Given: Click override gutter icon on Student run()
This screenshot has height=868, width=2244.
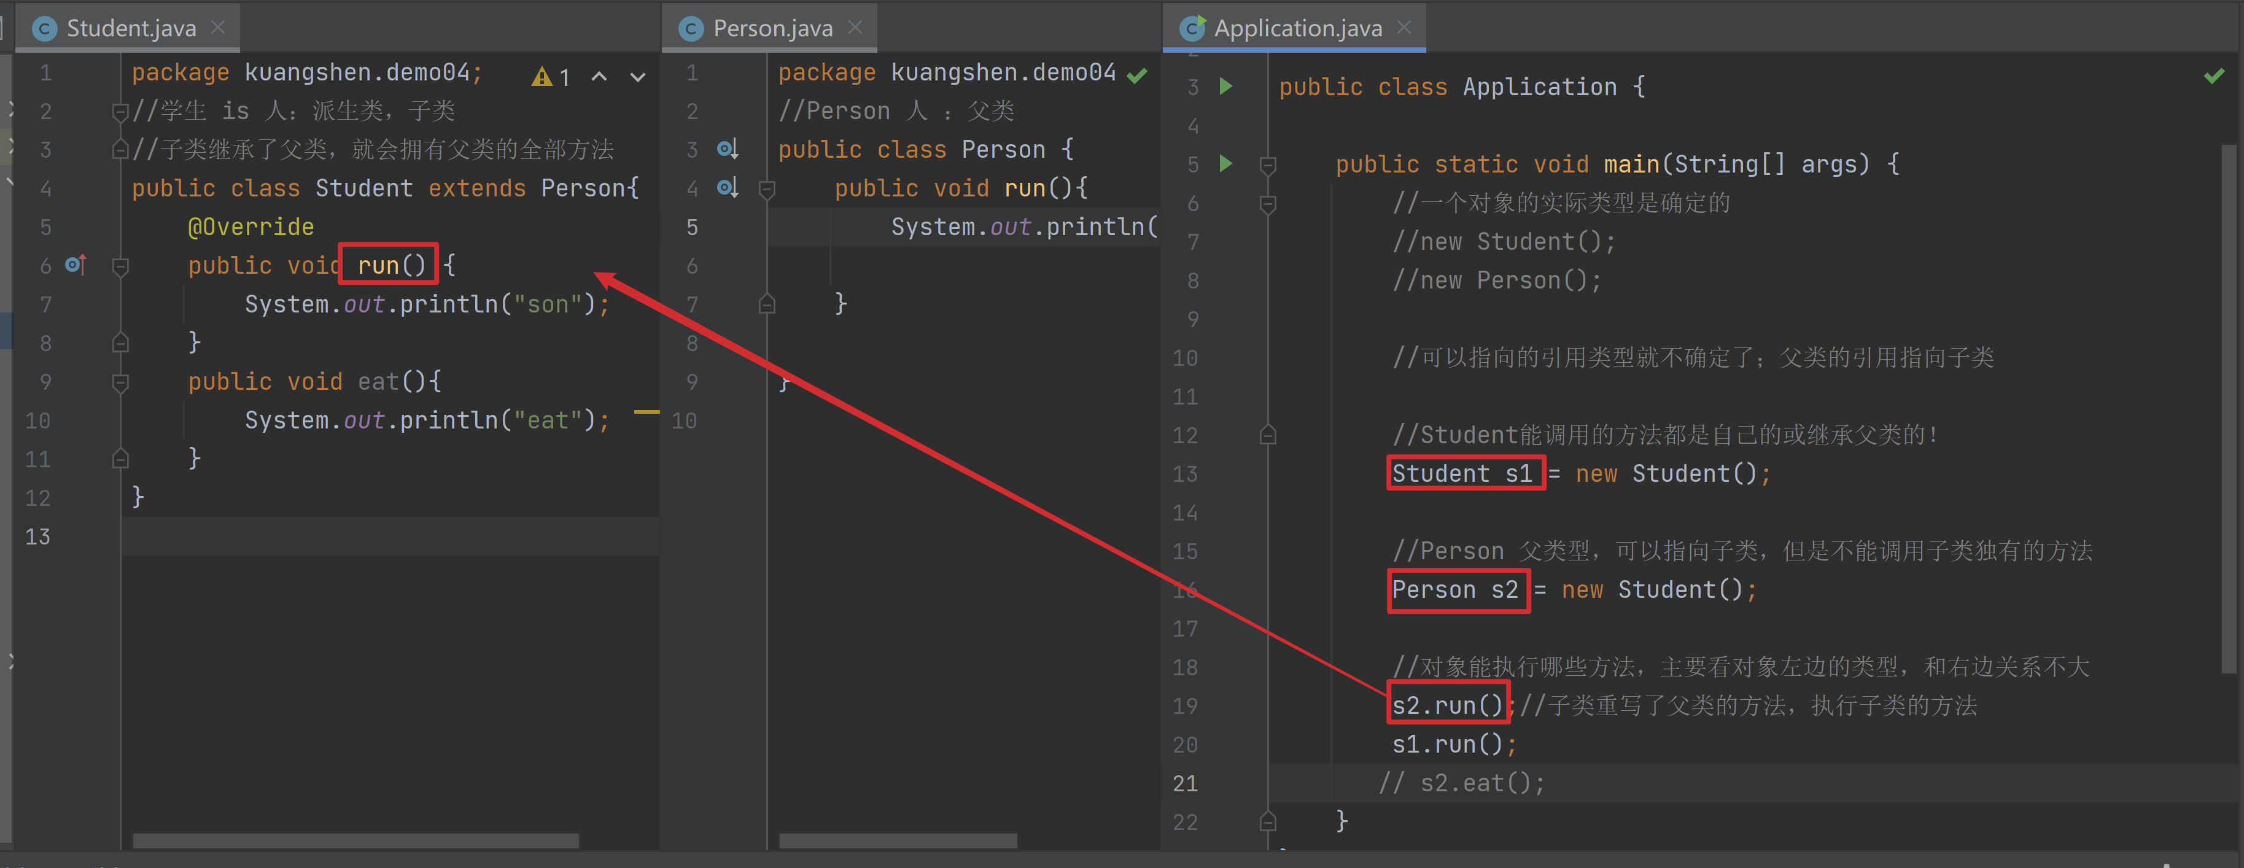Looking at the screenshot, I should click(x=77, y=265).
